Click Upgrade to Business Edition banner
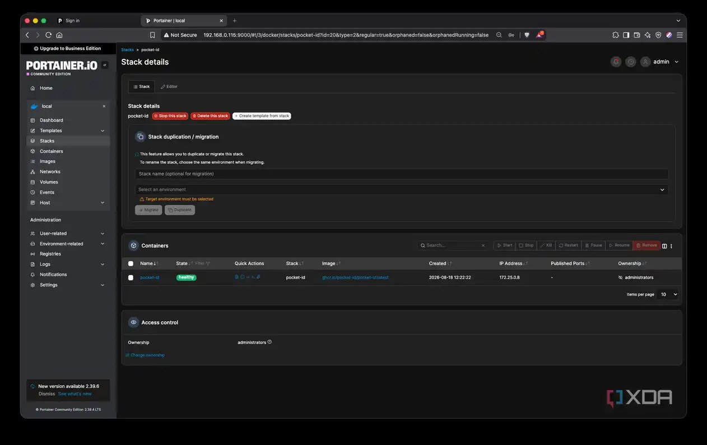This screenshot has height=445, width=707. click(x=68, y=48)
